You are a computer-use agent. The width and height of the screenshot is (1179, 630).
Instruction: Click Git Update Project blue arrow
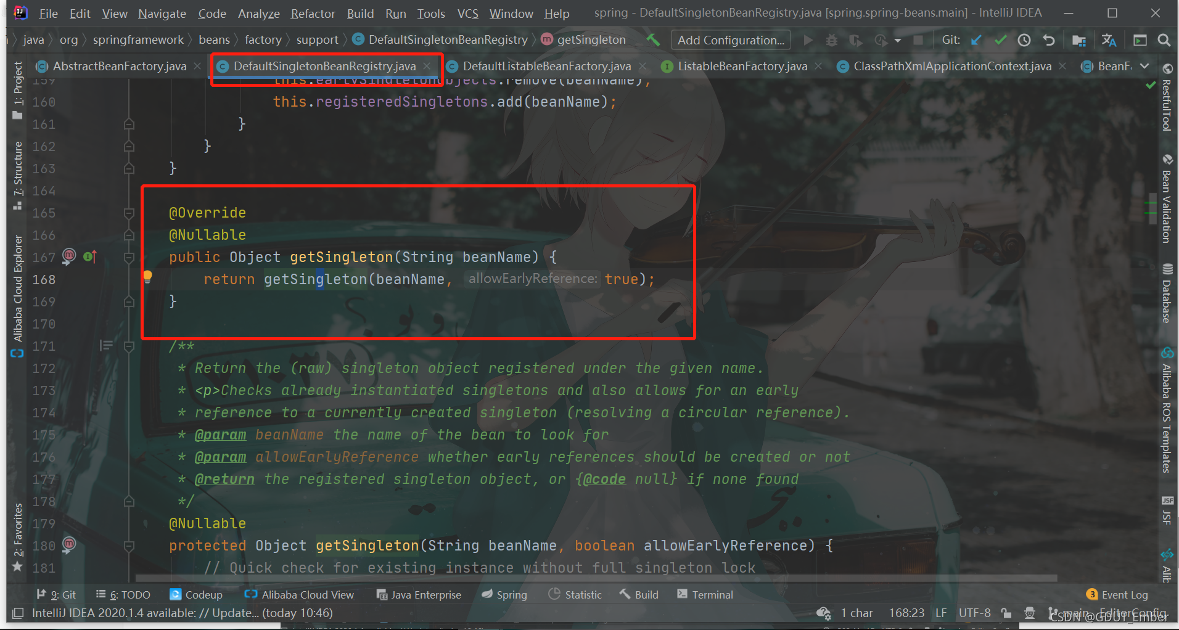pyautogui.click(x=976, y=40)
